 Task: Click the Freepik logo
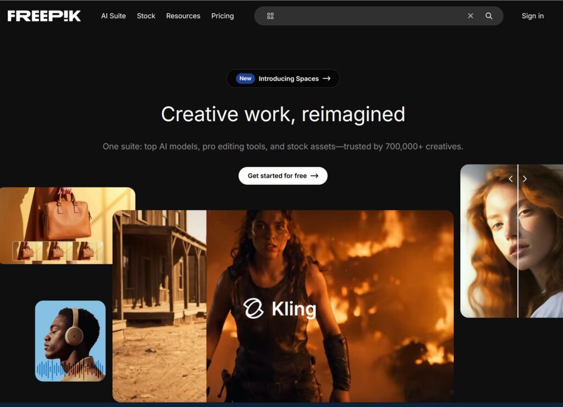[44, 16]
